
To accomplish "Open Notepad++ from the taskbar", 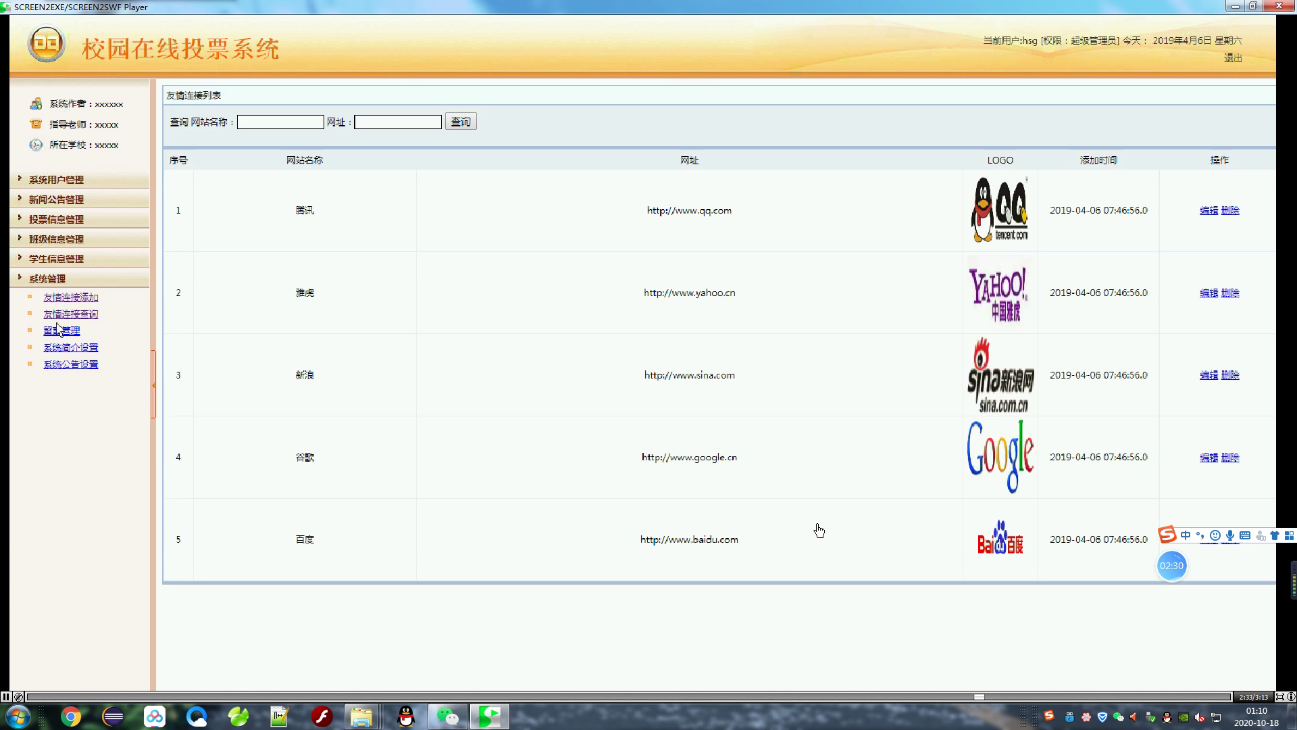I will pos(280,716).
